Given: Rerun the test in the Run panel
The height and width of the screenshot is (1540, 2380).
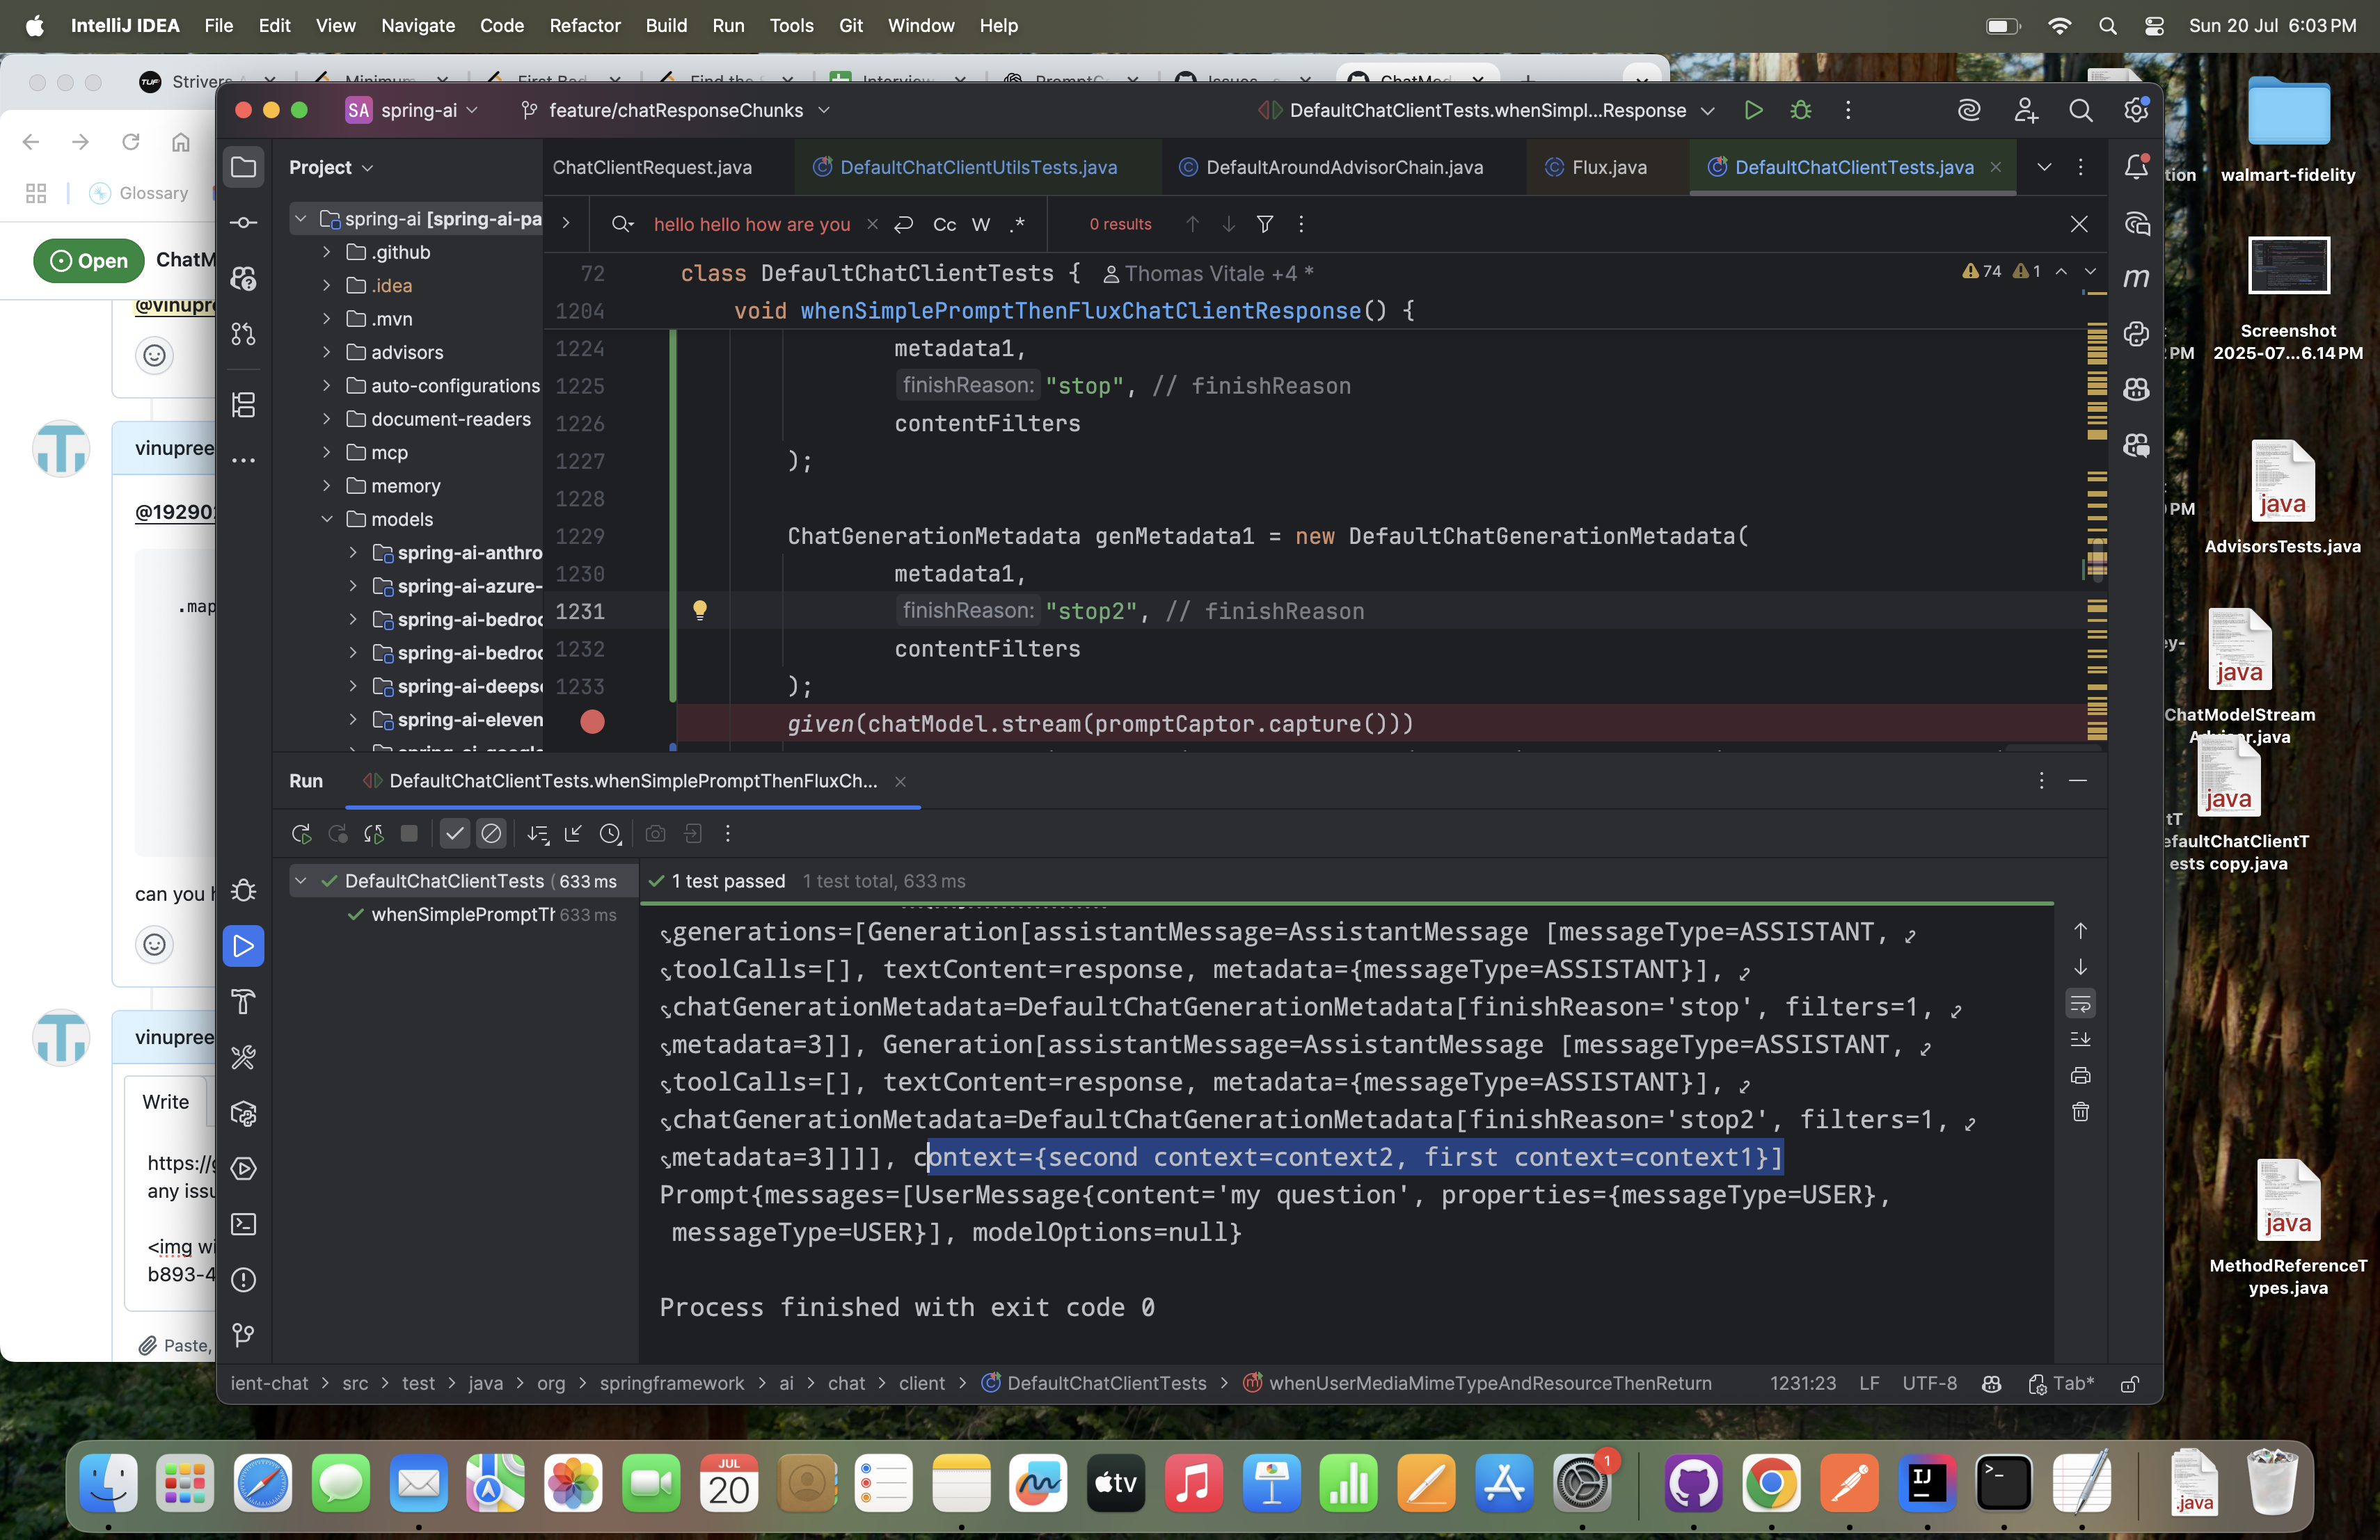Looking at the screenshot, I should 301,833.
